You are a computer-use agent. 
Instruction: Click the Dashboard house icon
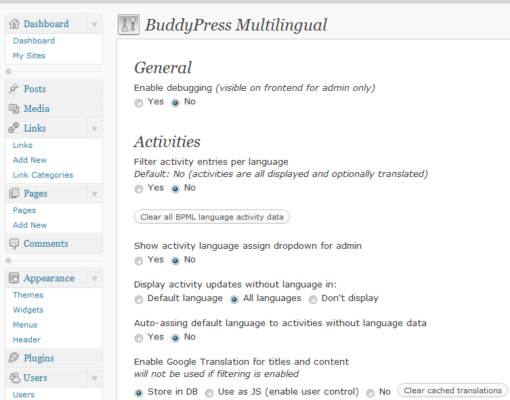14,24
